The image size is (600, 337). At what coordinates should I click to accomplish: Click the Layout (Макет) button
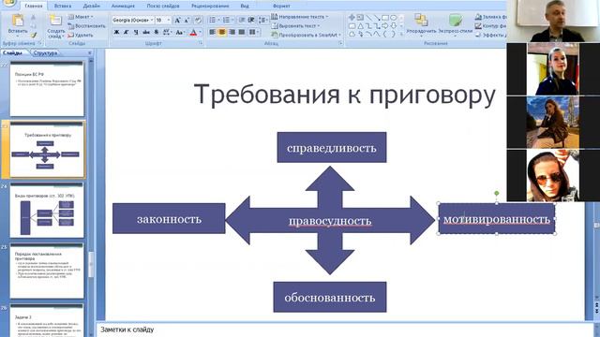(81, 17)
